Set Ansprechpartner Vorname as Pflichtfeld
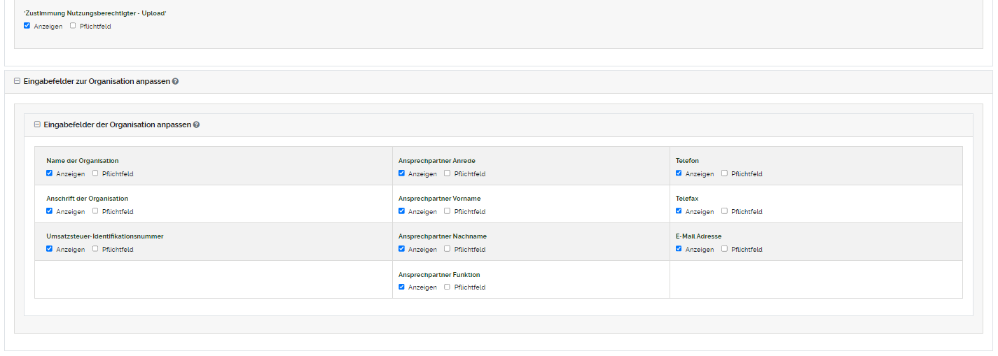 (447, 211)
